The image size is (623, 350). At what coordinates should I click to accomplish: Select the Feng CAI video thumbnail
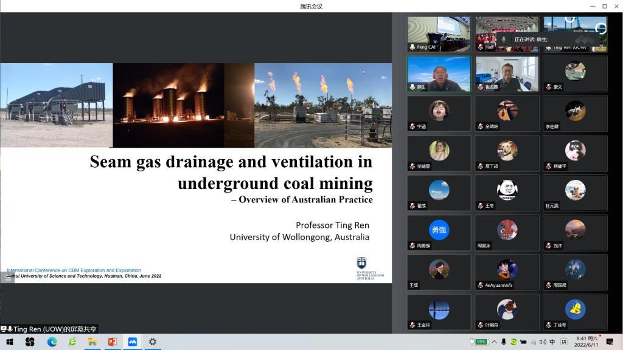tap(439, 30)
